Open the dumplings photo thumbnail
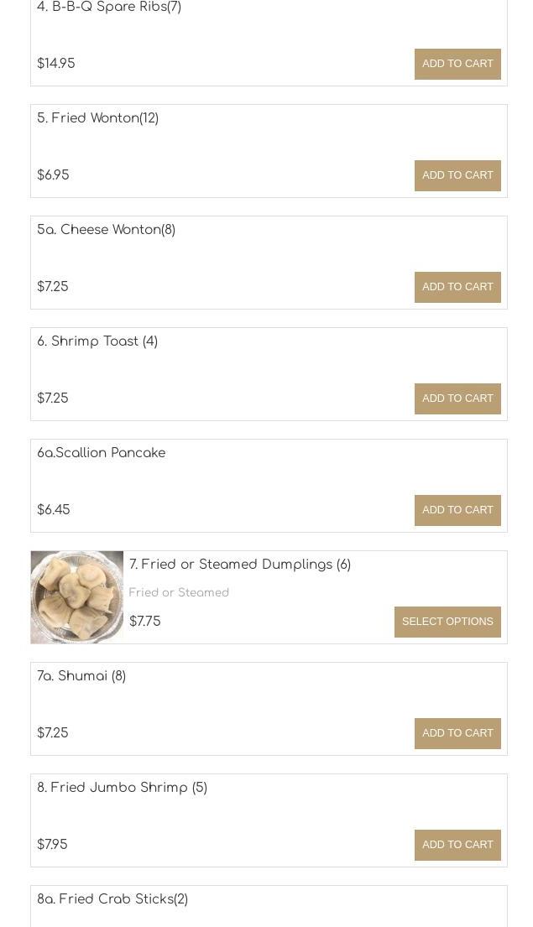This screenshot has height=927, width=533. click(x=77, y=597)
